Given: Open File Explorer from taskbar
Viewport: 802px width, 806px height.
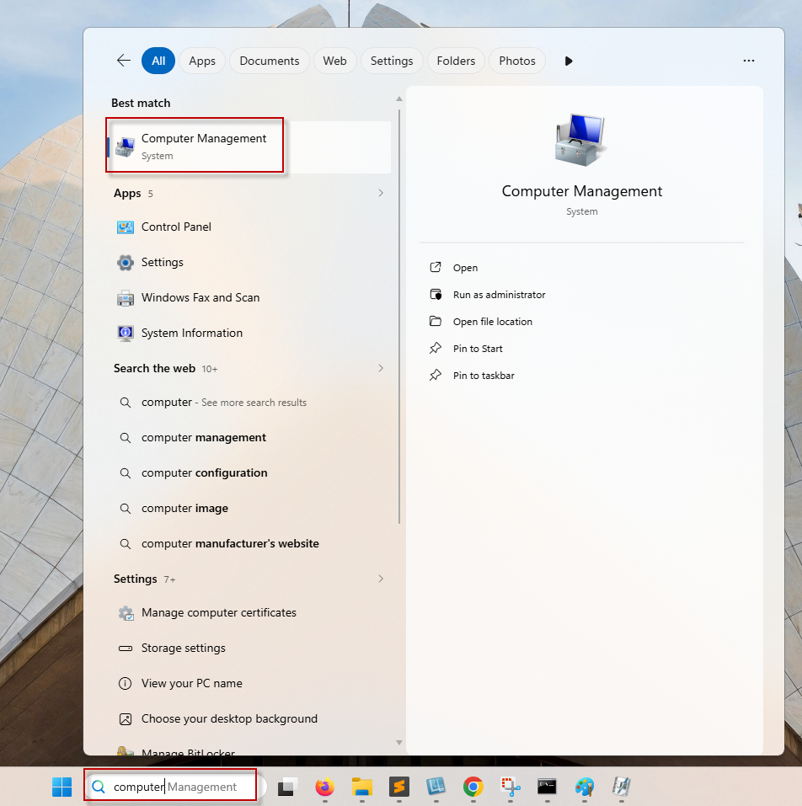Looking at the screenshot, I should 362,787.
